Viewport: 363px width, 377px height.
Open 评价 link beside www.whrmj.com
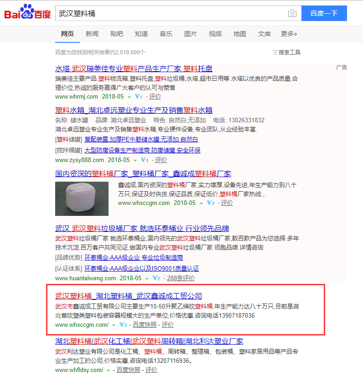[155, 97]
